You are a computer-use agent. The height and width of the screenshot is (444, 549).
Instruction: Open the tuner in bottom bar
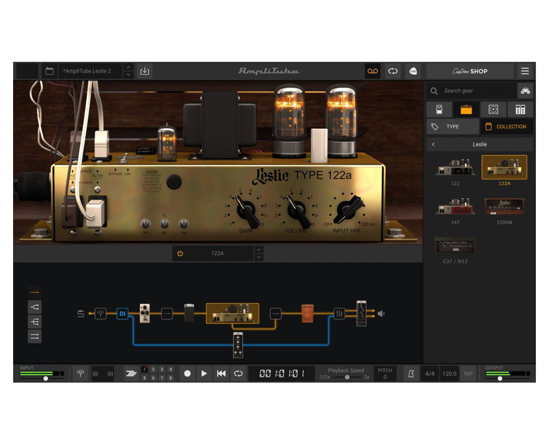(80, 374)
